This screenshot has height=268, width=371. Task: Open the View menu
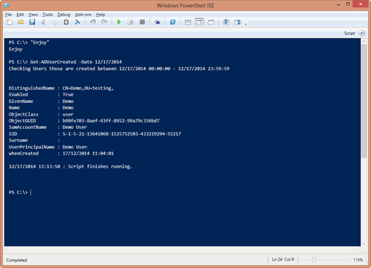point(33,15)
